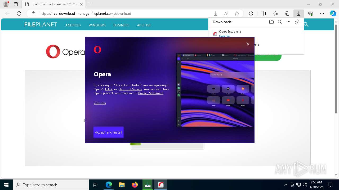Open the Favorites list icon
Viewport: 339px width, 190px height.
[x=275, y=13]
